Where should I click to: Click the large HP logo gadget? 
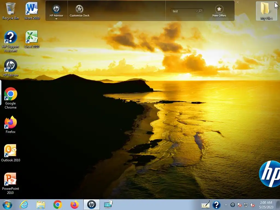point(270,174)
